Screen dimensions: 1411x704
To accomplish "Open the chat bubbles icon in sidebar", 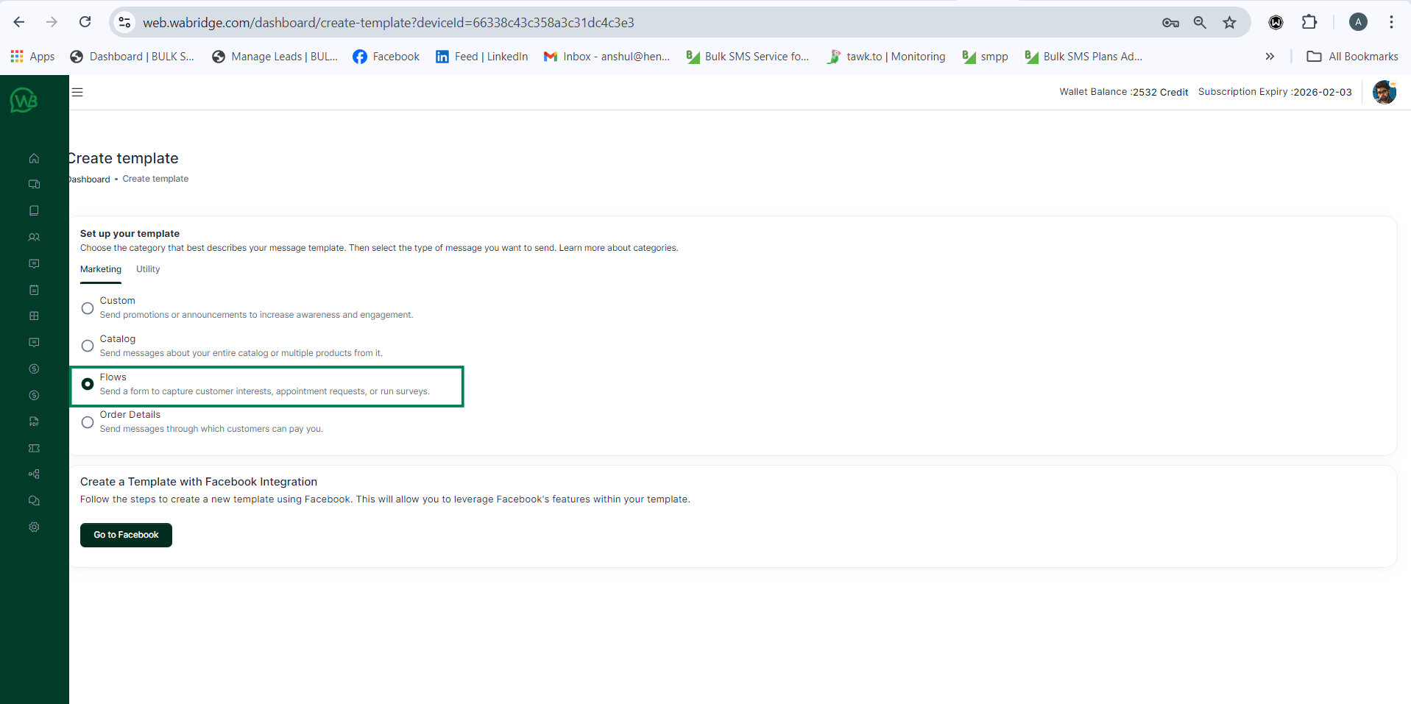I will (34, 501).
